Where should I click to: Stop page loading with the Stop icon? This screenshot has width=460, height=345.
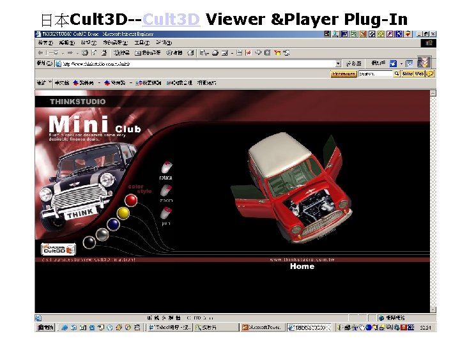coord(85,53)
